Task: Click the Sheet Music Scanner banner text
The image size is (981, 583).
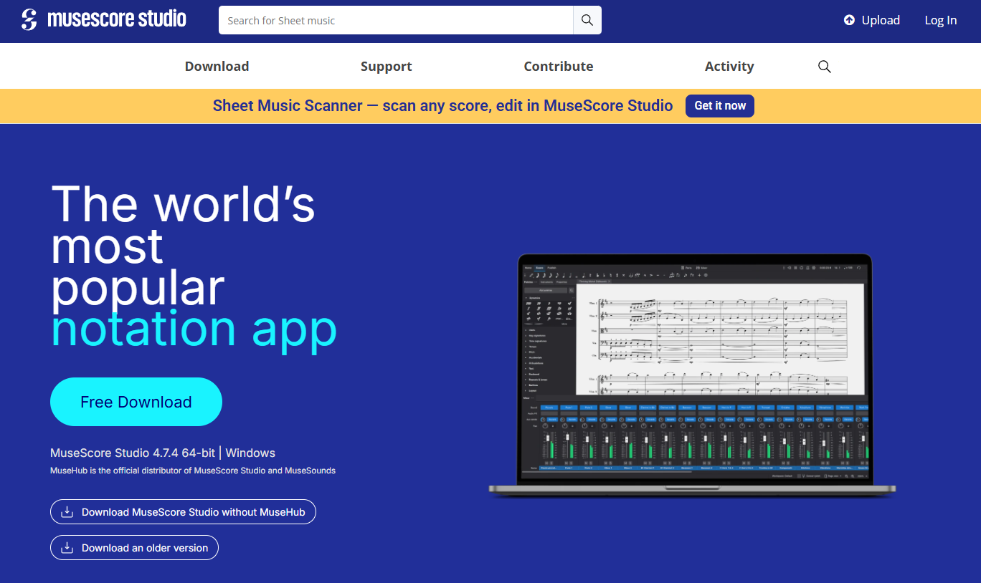Action: (442, 106)
